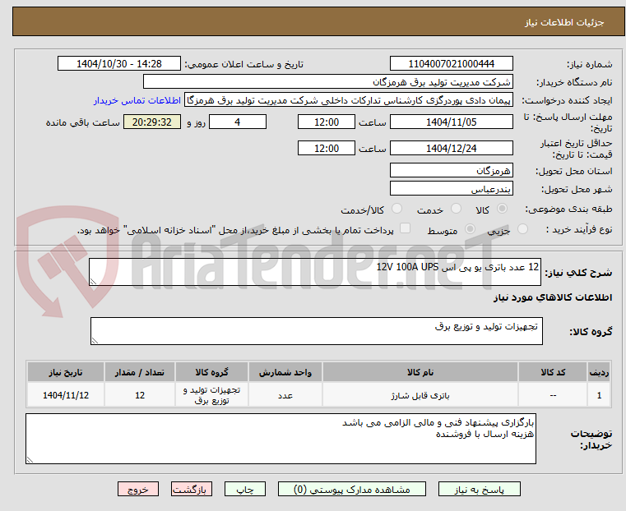The image size is (626, 511).
Task: Click the quantity cell 12
Action: (x=139, y=395)
